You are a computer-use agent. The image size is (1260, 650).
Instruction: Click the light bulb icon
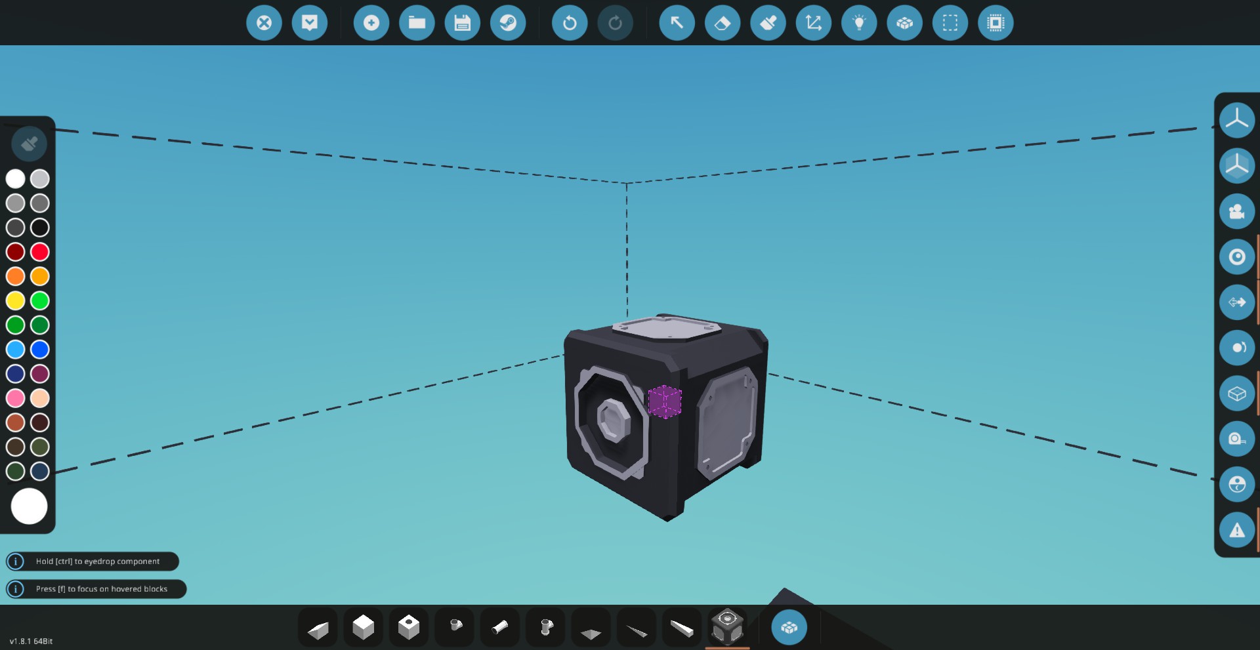pyautogui.click(x=859, y=23)
